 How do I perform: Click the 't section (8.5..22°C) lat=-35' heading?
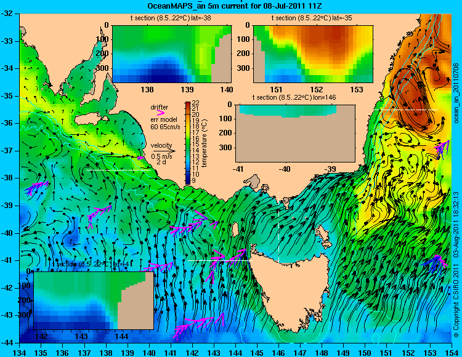click(312, 18)
